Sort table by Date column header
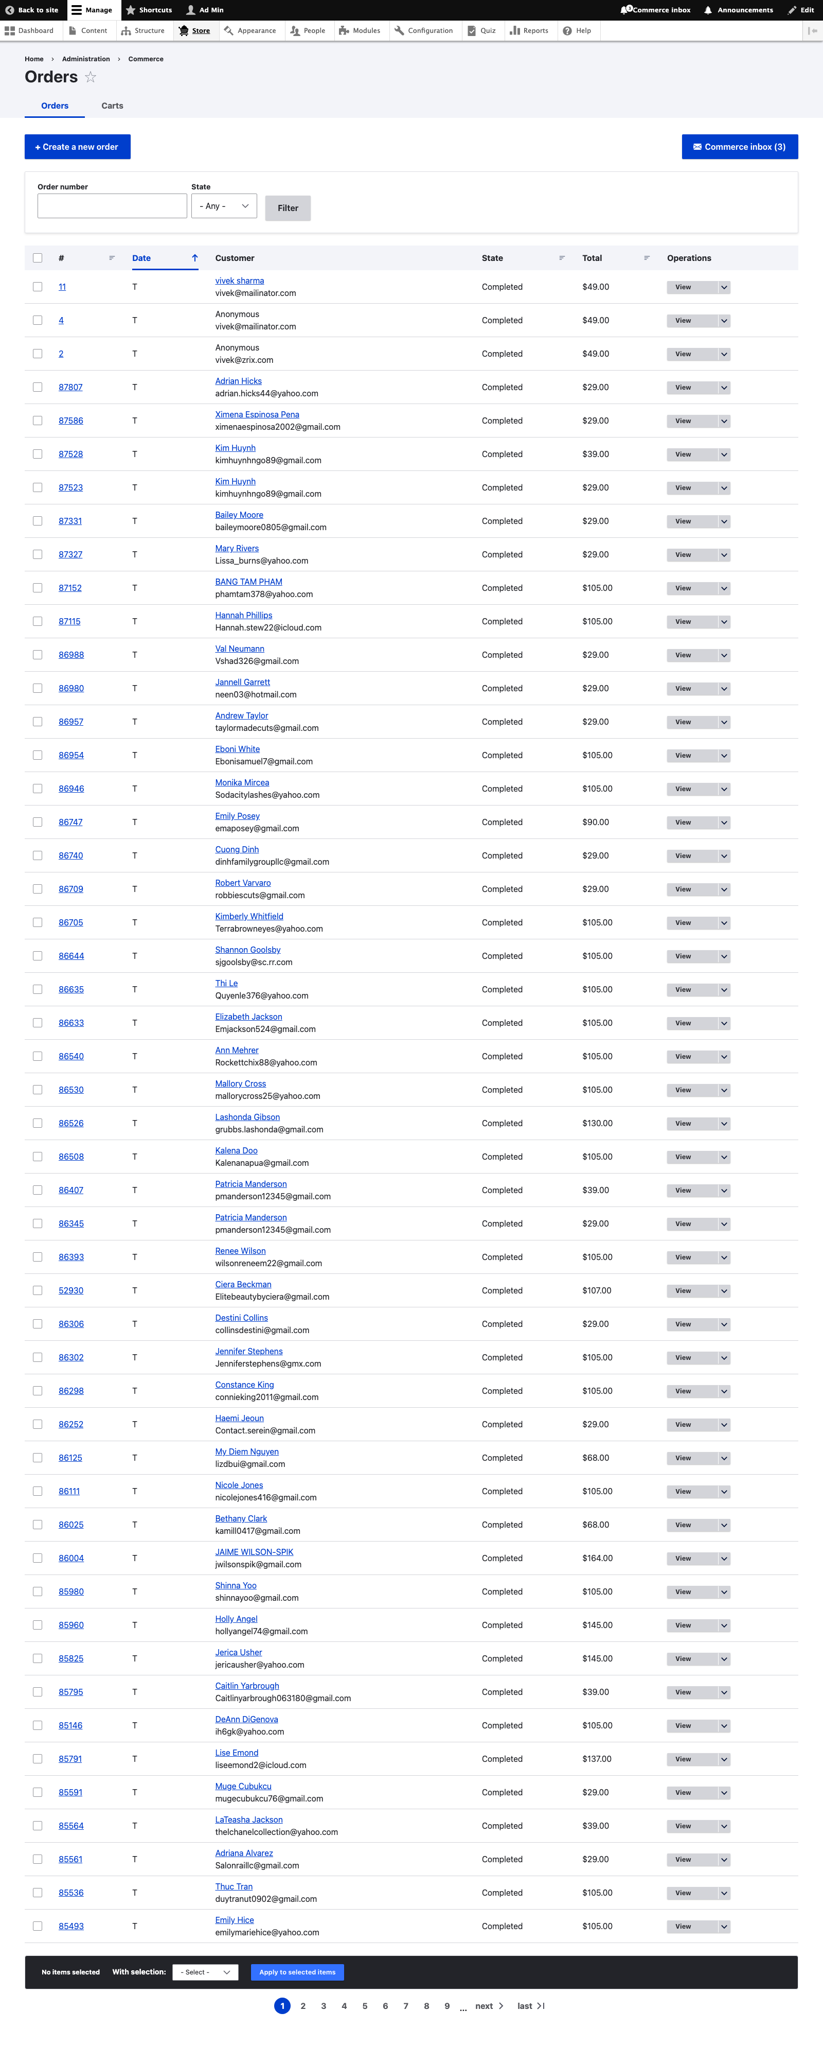Screen dimensions: 823x2064 point(141,258)
